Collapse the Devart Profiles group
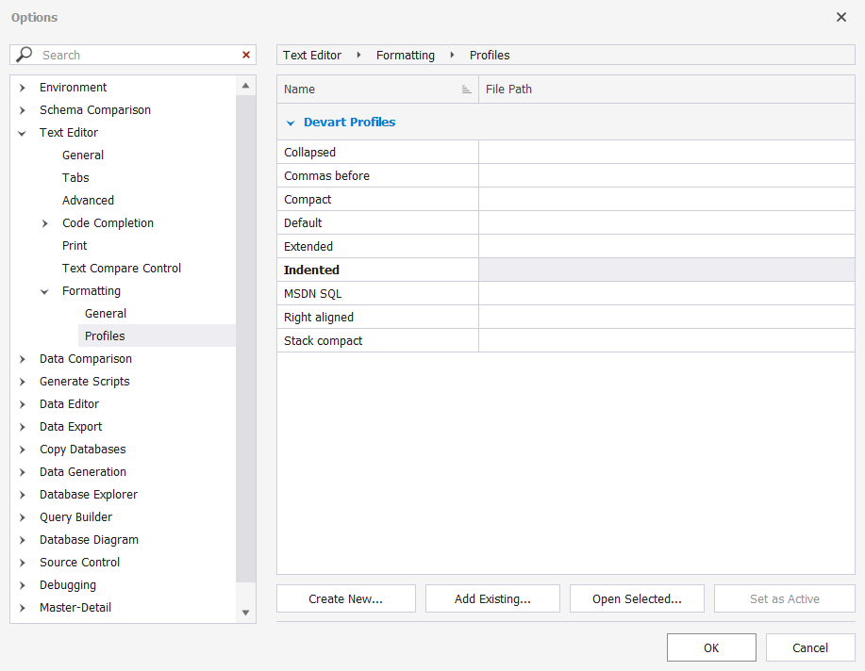The image size is (865, 671). pyautogui.click(x=291, y=122)
